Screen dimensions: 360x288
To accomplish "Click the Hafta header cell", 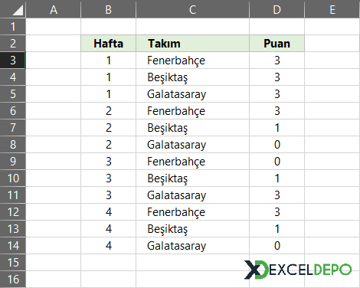I will [109, 44].
